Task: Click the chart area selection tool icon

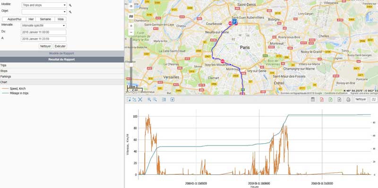Action: pyautogui.click(x=129, y=99)
